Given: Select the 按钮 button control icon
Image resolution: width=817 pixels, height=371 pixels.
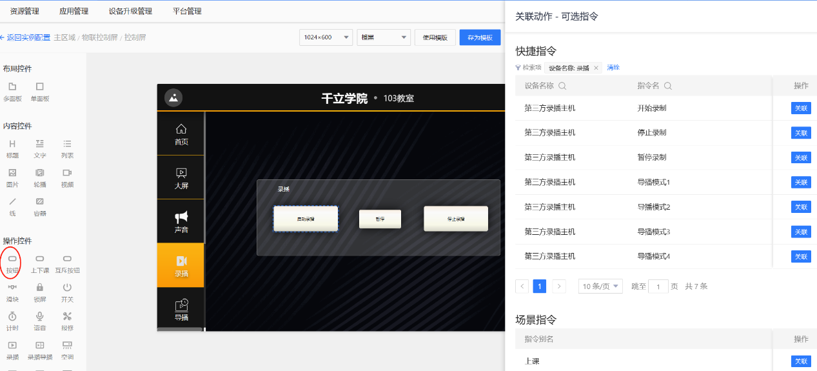Looking at the screenshot, I should point(12,259).
